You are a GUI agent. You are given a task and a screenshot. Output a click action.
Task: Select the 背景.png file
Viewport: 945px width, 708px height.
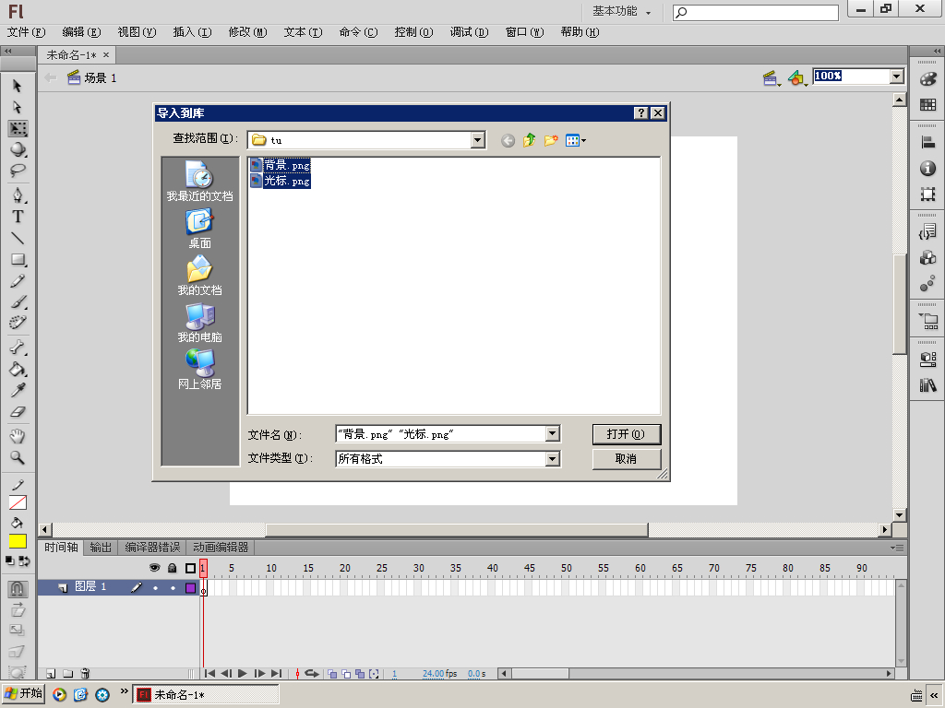point(281,165)
